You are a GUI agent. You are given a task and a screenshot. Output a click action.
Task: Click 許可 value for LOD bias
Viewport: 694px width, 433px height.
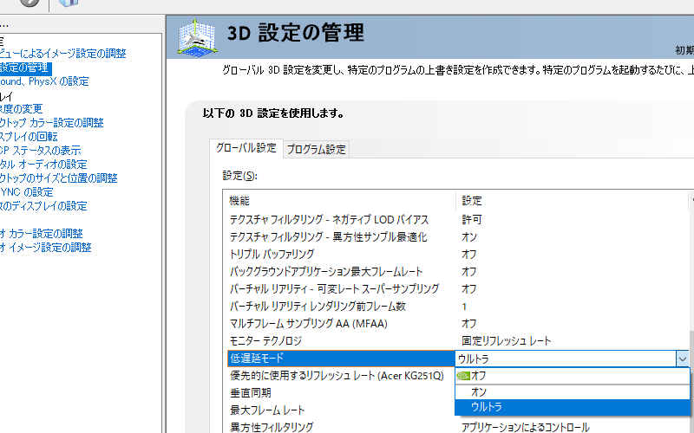coord(472,220)
